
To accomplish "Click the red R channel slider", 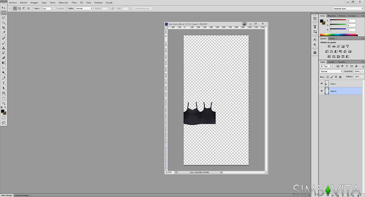I will coord(338,20).
